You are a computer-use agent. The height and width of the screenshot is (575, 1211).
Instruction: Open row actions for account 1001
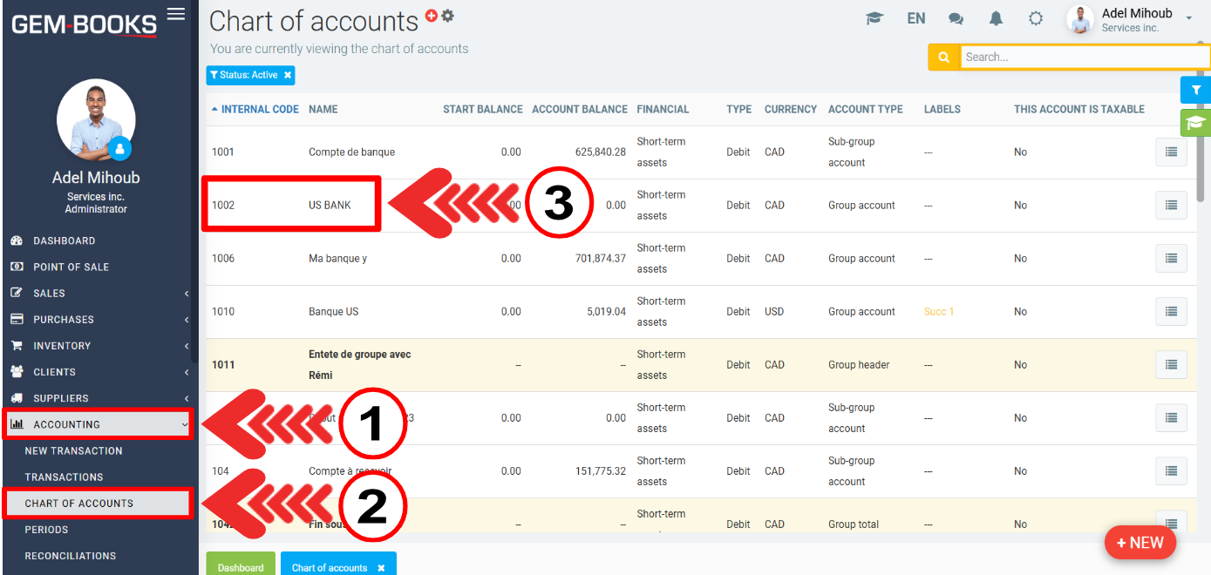point(1171,152)
